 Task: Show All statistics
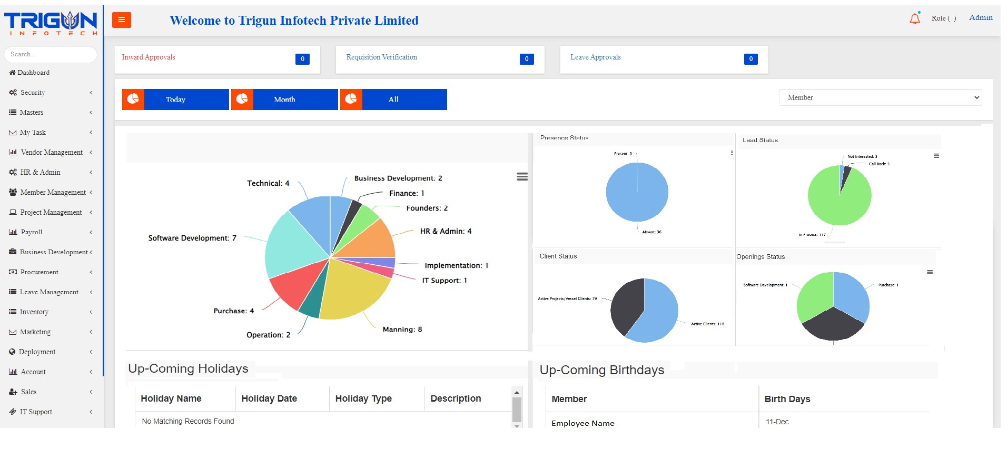pos(404,99)
